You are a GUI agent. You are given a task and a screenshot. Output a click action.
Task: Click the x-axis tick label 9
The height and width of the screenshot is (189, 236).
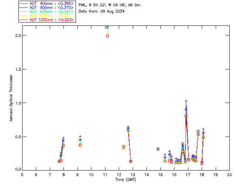pyautogui.click(x=77, y=175)
